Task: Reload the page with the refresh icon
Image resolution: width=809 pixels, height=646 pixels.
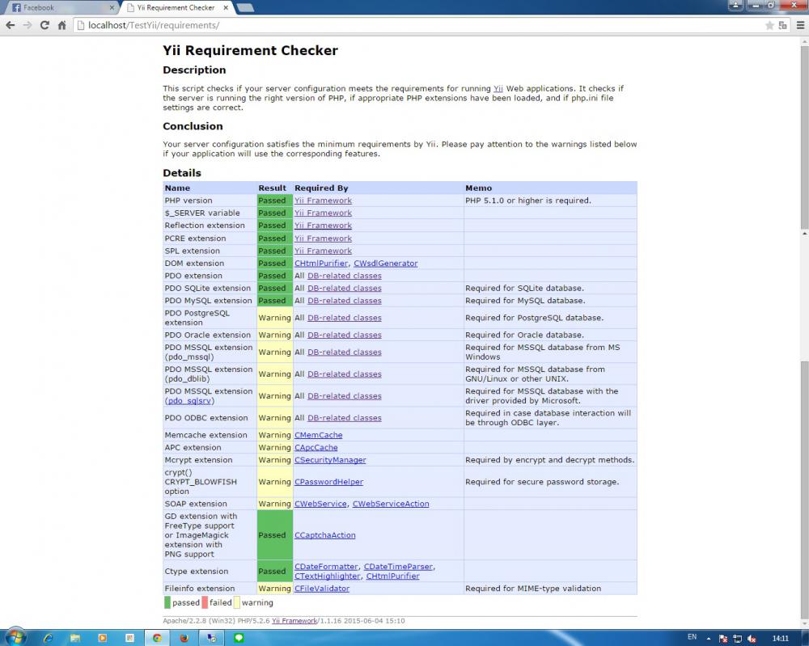Action: coord(44,25)
